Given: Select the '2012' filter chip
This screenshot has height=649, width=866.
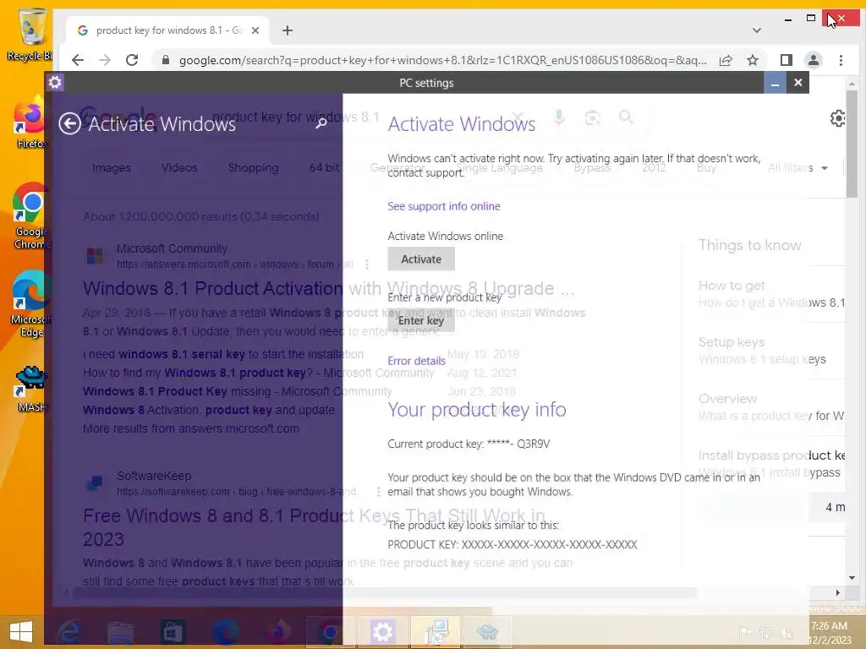Looking at the screenshot, I should pos(654,168).
